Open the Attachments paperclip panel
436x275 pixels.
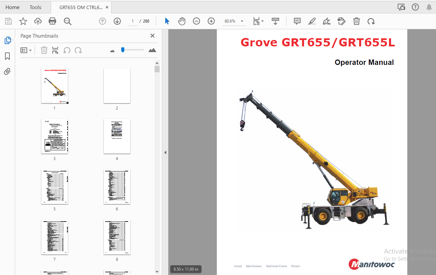point(7,71)
